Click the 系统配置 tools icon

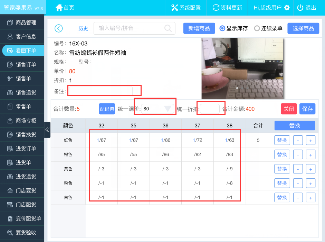pos(174,8)
